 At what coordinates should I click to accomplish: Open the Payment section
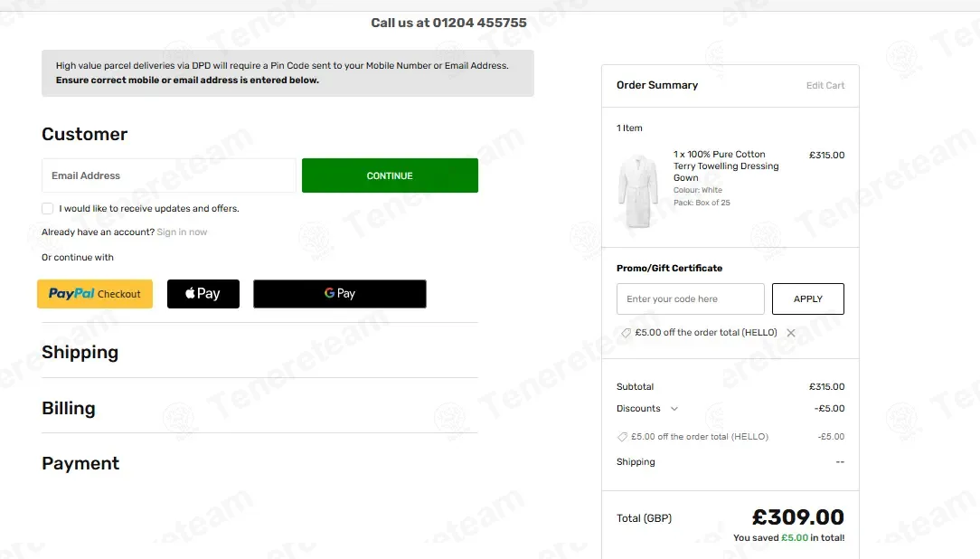(x=80, y=463)
